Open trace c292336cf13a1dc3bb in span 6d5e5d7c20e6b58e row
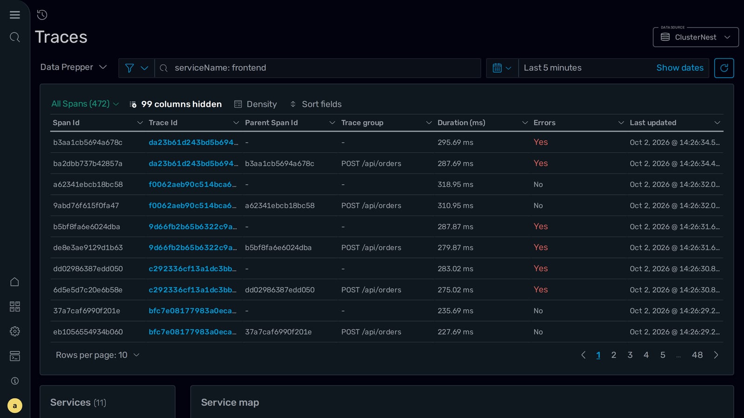The width and height of the screenshot is (744, 418). point(193,289)
